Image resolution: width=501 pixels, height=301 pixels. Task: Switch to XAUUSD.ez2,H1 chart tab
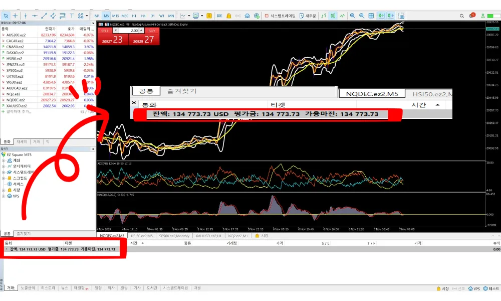click(x=208, y=236)
